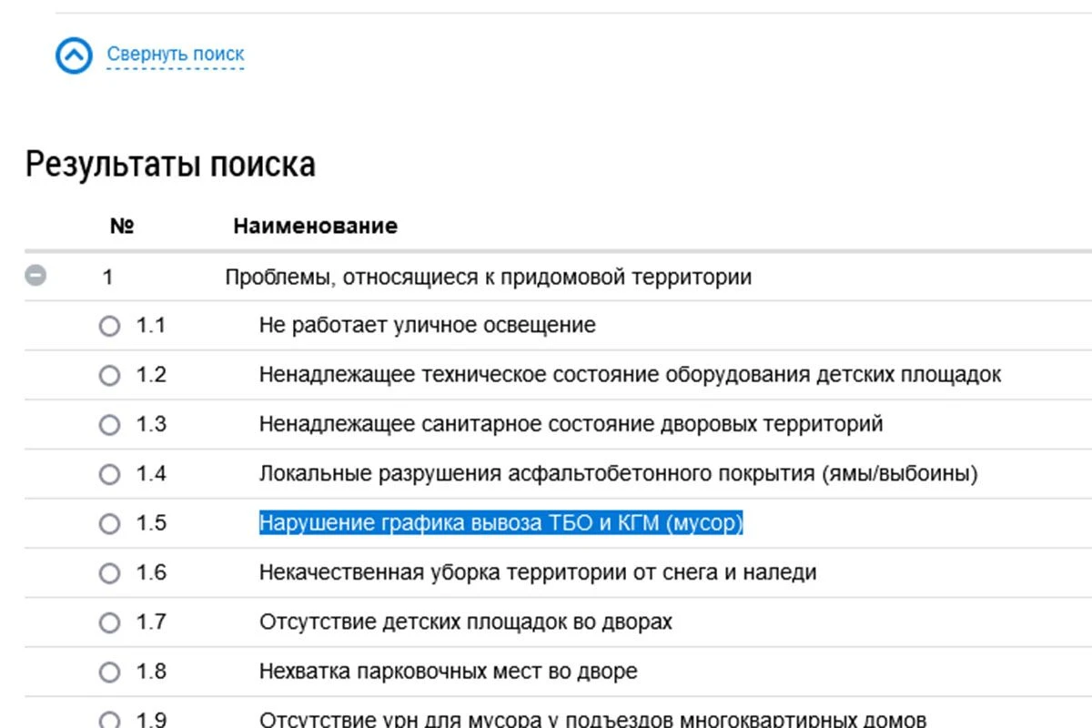Image resolution: width=1092 pixels, height=728 pixels.
Task: Click category number '1' cell
Action: tap(107, 277)
